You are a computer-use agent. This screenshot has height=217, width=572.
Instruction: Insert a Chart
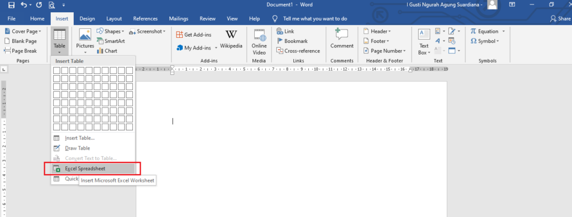coord(107,51)
